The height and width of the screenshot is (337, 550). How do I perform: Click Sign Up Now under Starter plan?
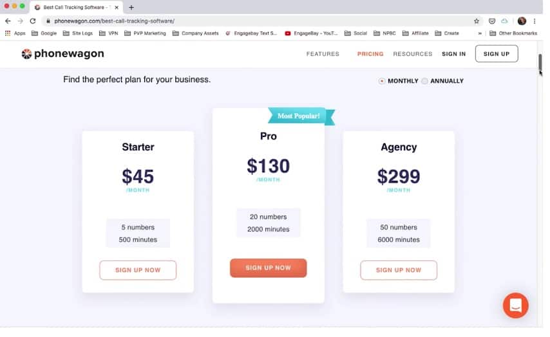(138, 270)
